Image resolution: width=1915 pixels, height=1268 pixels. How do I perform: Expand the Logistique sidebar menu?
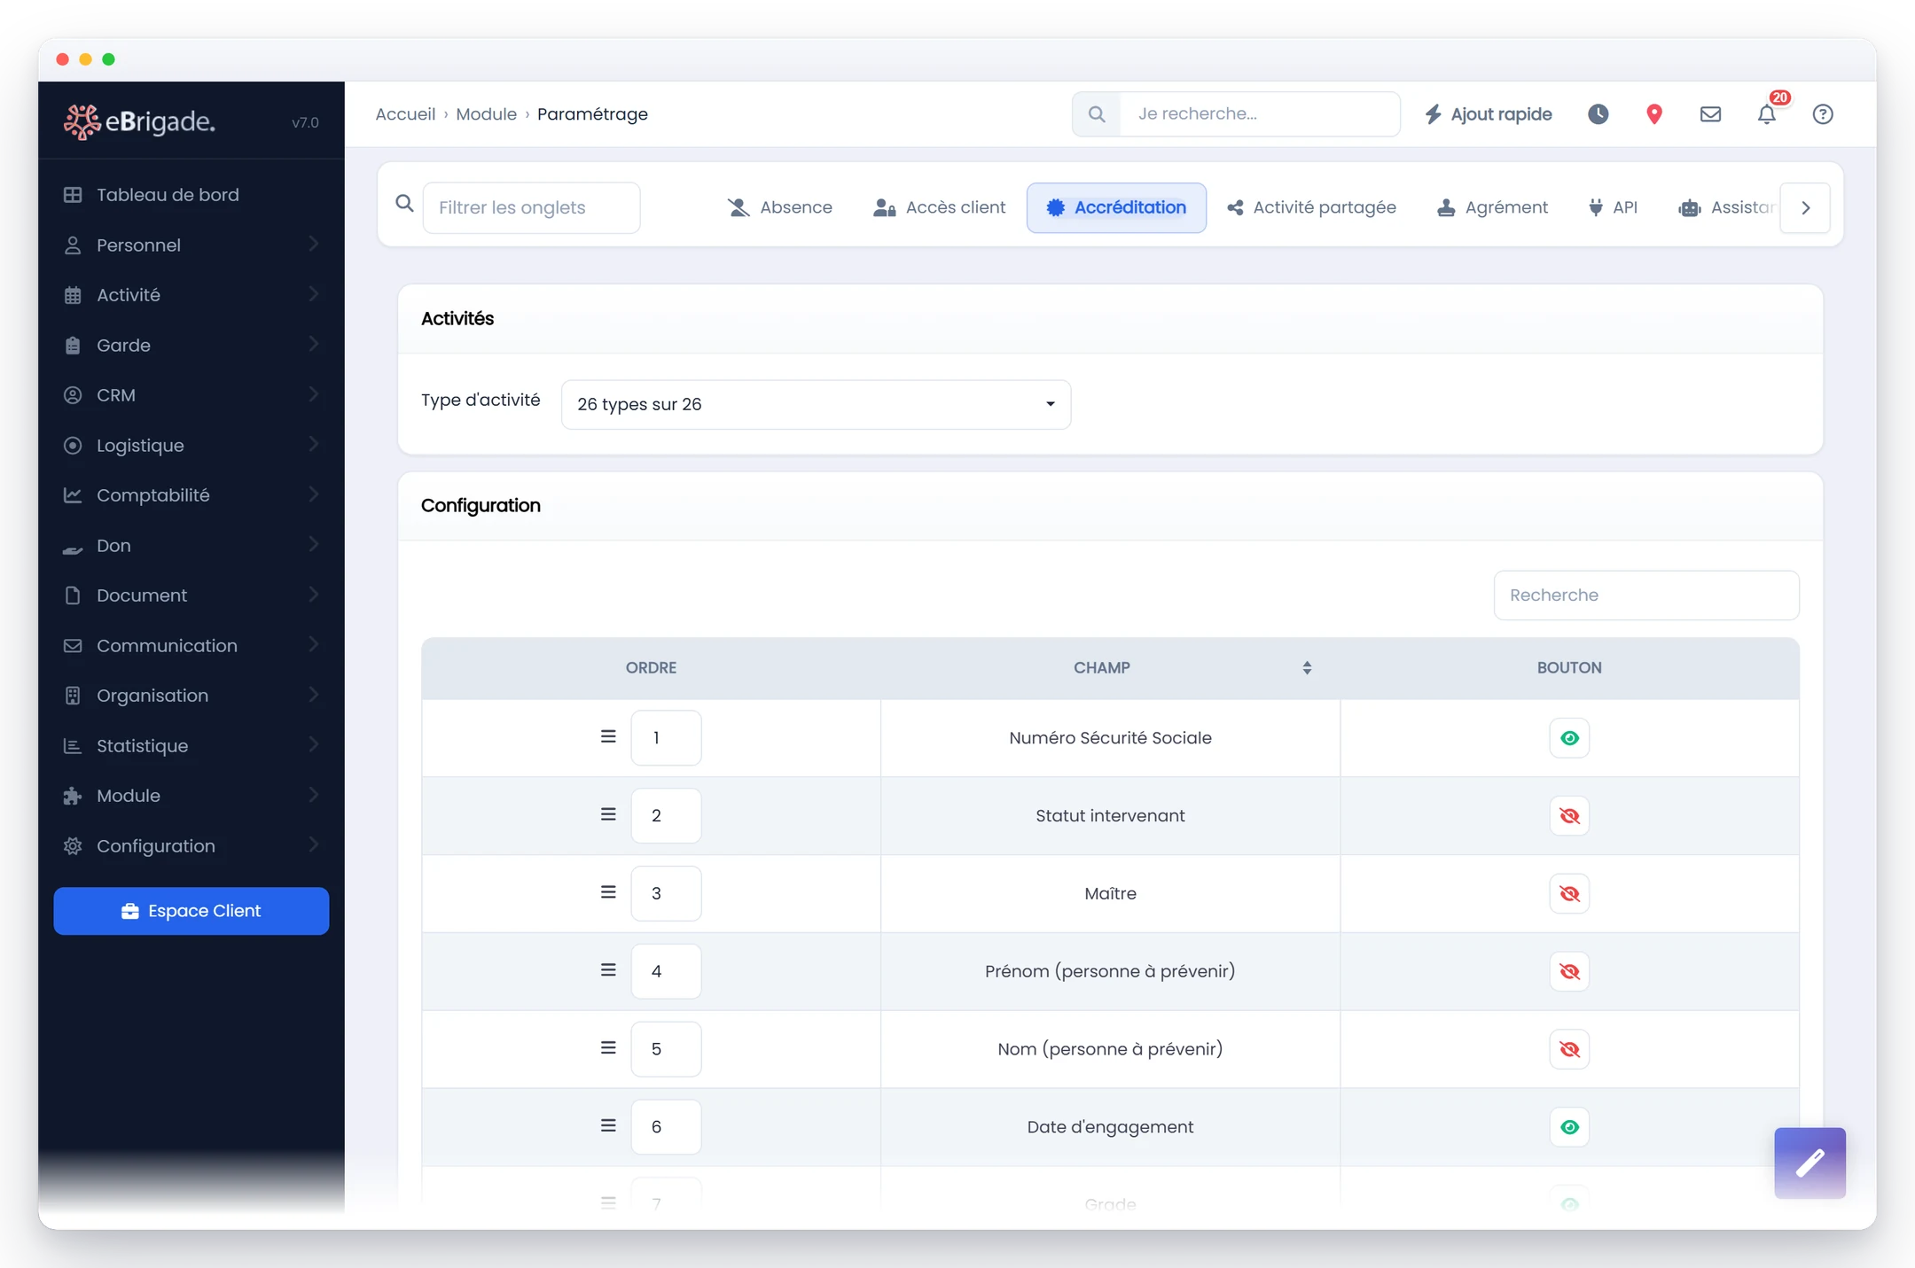[191, 446]
